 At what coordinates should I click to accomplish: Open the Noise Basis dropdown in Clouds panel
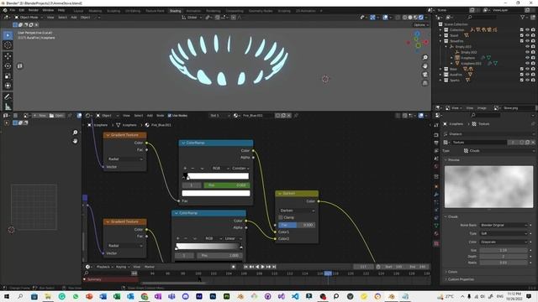click(x=504, y=226)
